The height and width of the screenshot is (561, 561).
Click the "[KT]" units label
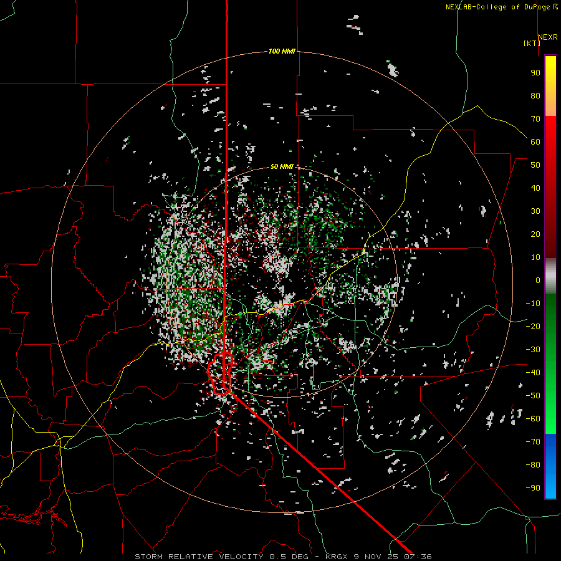tap(532, 43)
